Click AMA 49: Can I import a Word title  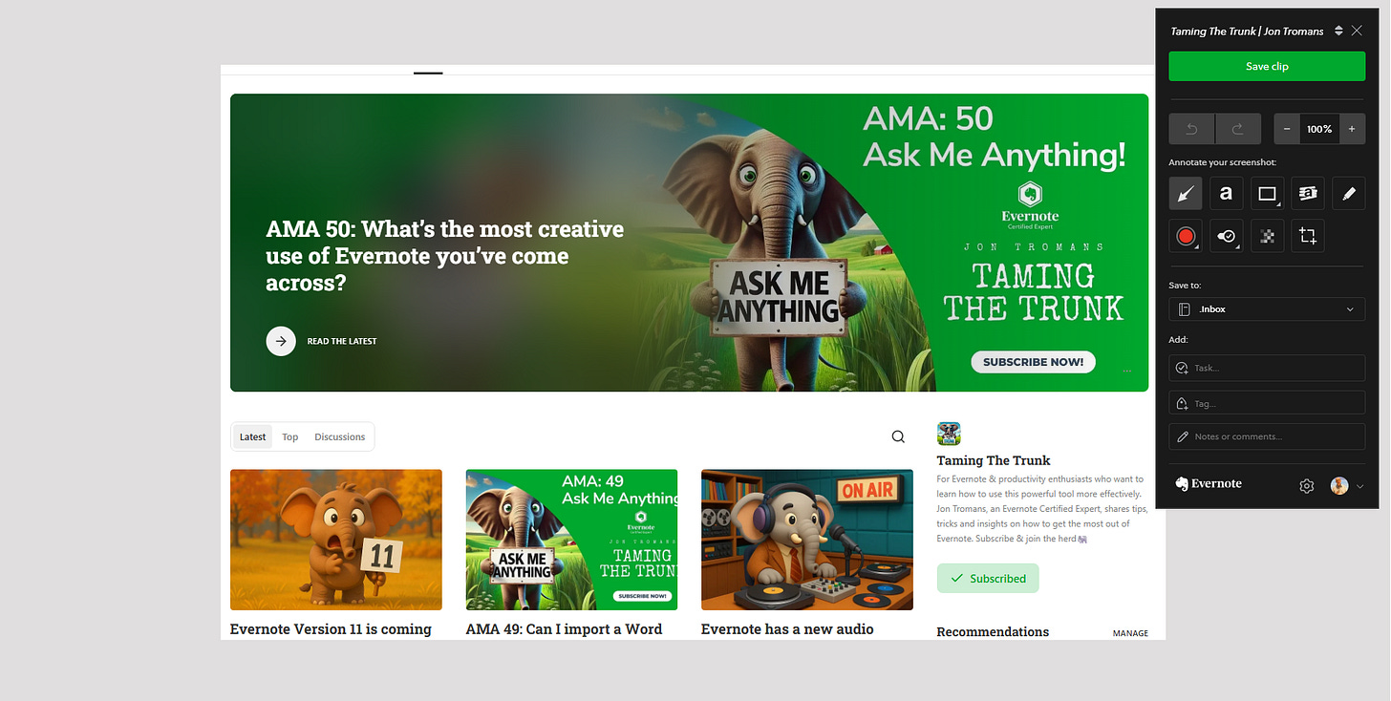pos(564,629)
